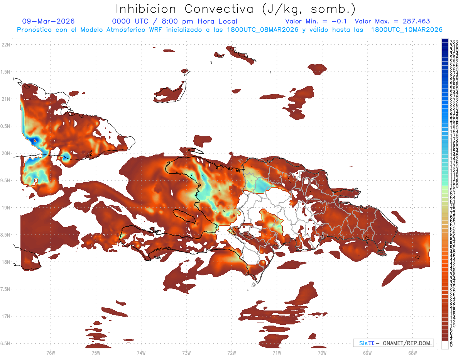Click the '73W' longitude label

(x=186, y=353)
